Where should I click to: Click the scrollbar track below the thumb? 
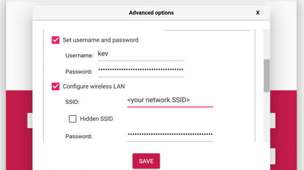click(267, 117)
